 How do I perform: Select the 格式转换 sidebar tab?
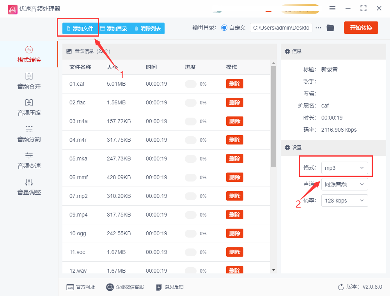coord(29,55)
